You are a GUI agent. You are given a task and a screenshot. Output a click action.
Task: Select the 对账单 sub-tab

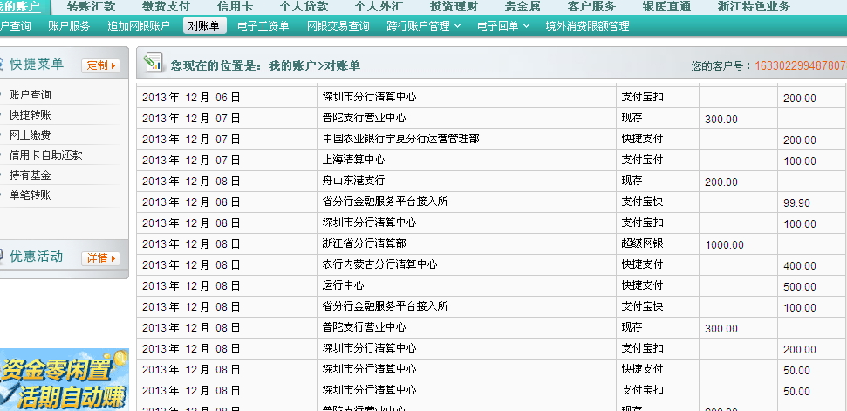[x=203, y=26]
